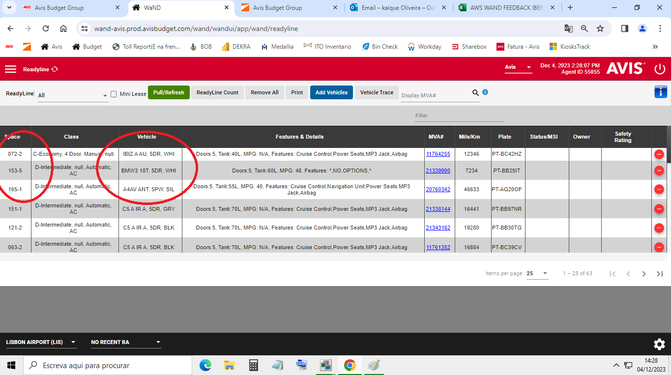Reload the page in Chrome
Screen dimensions: 671x375
click(46, 29)
